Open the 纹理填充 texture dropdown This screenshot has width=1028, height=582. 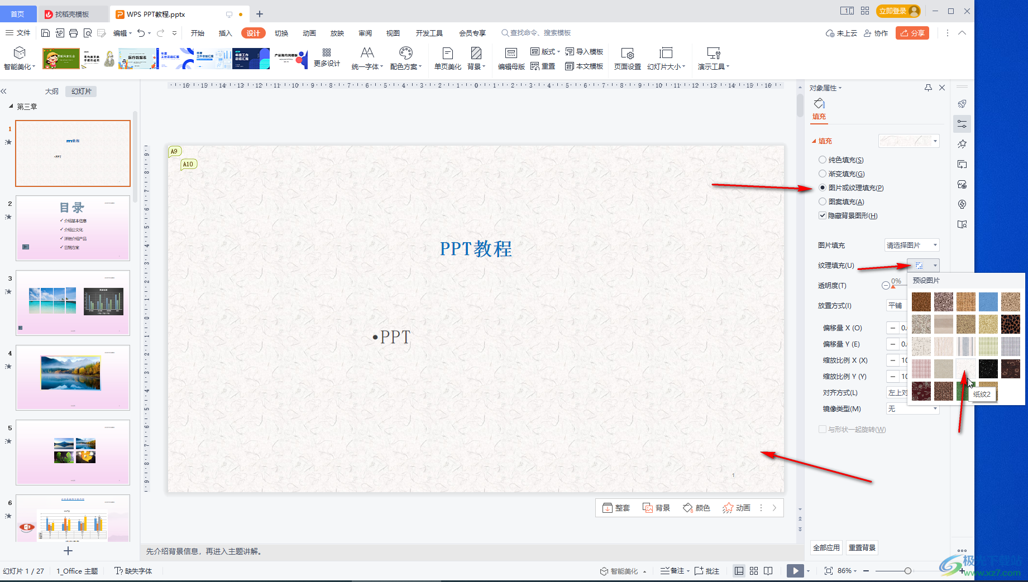(924, 266)
